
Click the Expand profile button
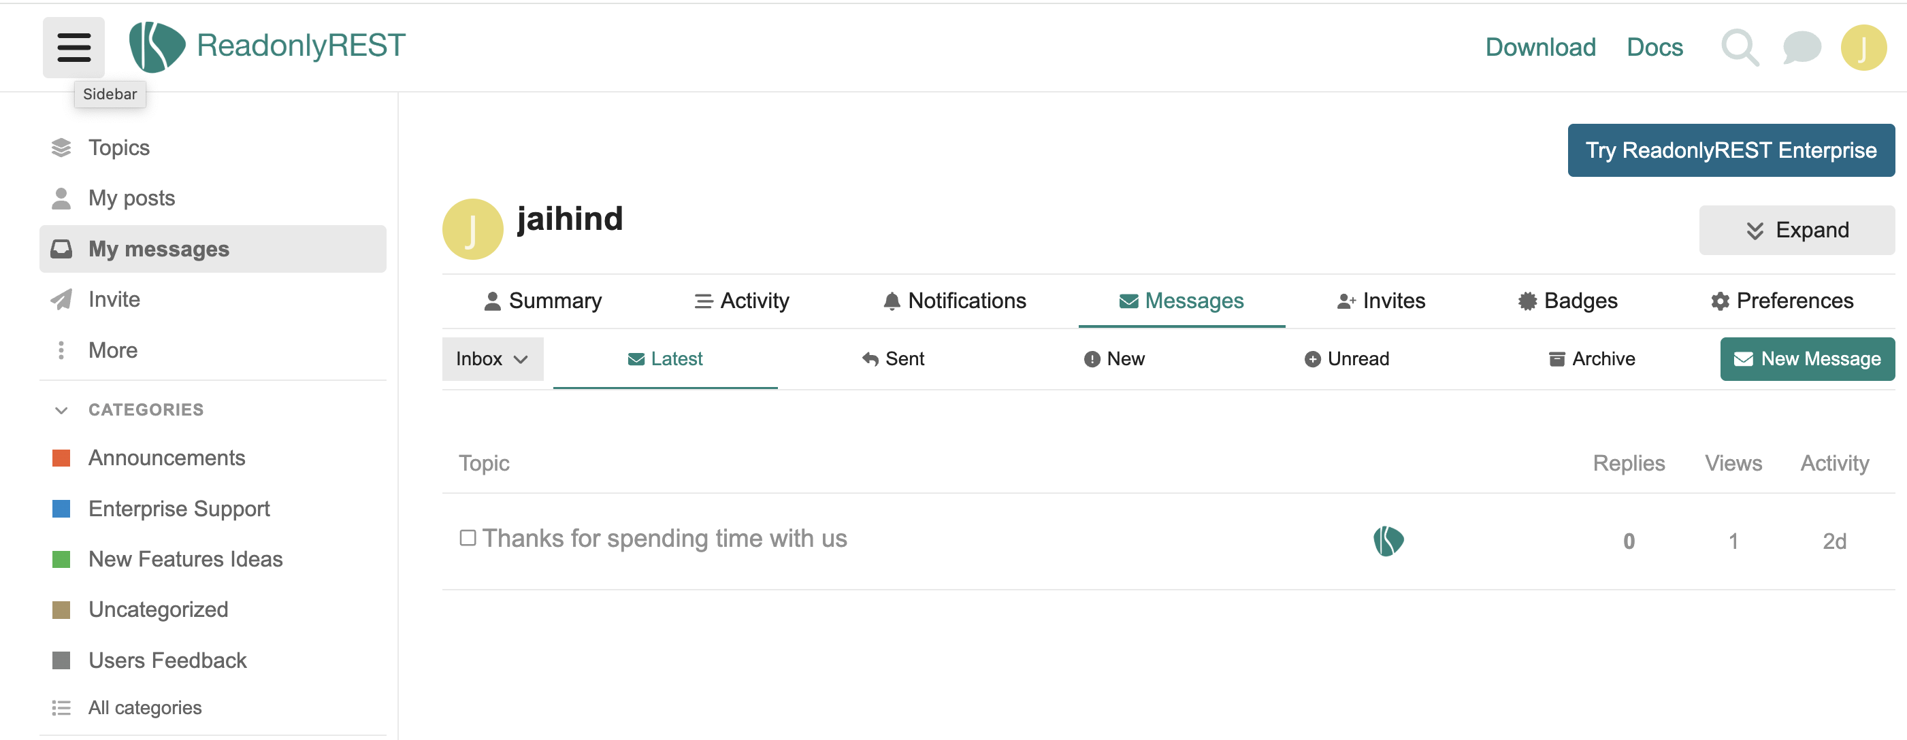point(1797,230)
